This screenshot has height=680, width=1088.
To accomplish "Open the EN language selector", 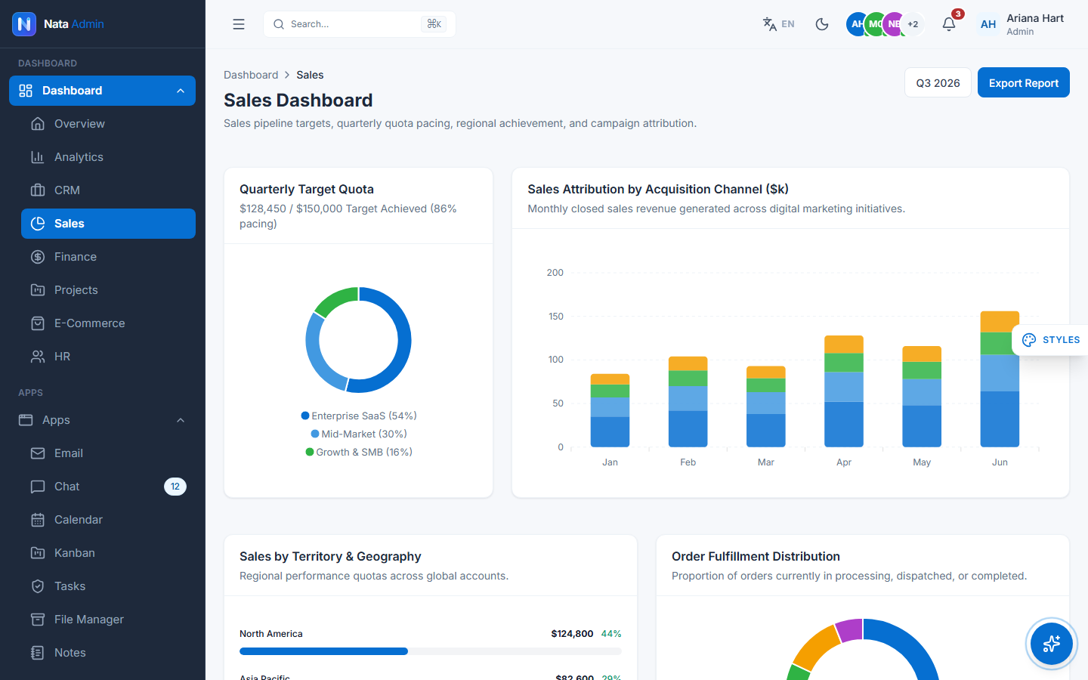I will click(778, 24).
